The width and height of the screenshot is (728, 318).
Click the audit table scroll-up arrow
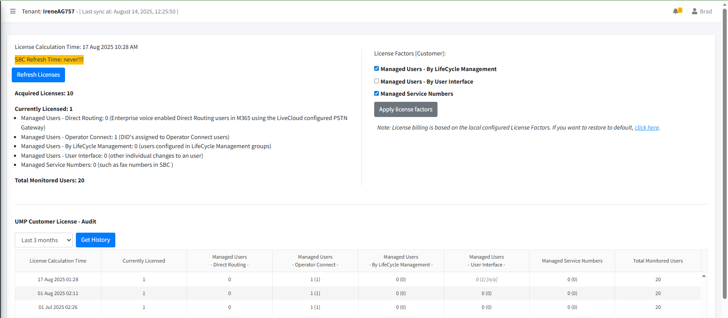coord(704,276)
